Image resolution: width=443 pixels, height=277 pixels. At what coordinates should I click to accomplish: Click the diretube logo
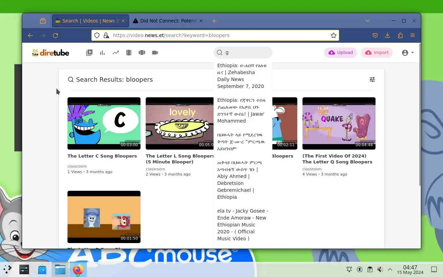pyautogui.click(x=51, y=53)
